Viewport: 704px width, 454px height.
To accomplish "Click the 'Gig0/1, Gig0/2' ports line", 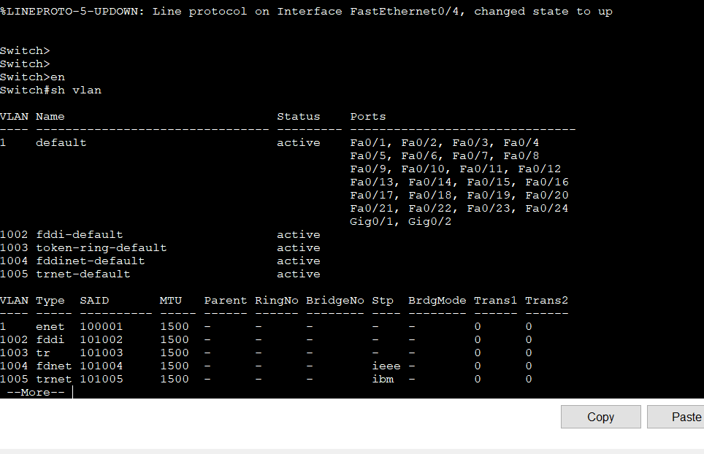I will (400, 222).
